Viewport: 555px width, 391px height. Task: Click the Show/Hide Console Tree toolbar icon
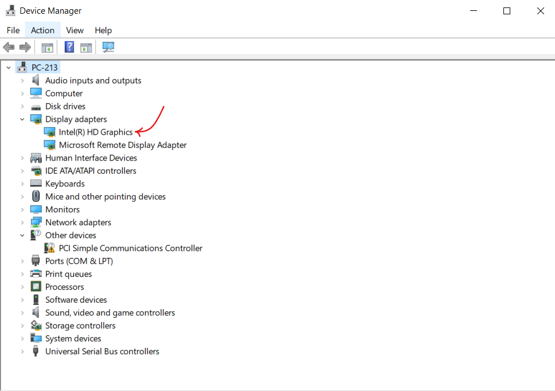[48, 47]
